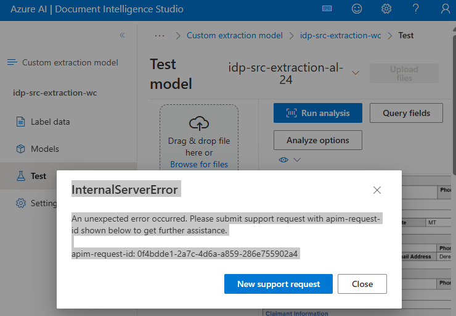
Task: Click the drag and drop file area
Action: 199,138
